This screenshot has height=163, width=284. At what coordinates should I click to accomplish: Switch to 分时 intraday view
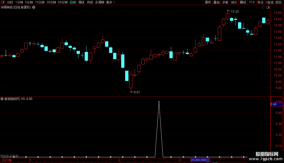tap(10, 2)
